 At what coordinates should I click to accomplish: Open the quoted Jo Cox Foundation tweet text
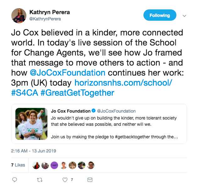tap(114, 127)
